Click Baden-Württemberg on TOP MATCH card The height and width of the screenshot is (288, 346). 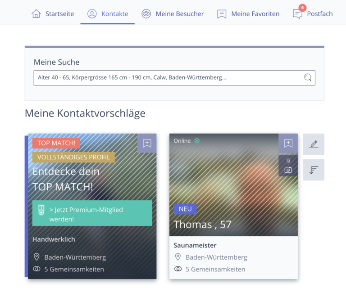point(75,257)
